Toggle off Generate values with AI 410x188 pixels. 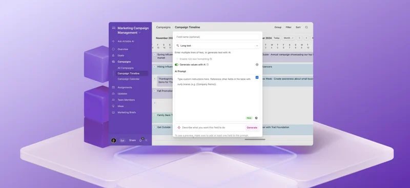pos(176,65)
